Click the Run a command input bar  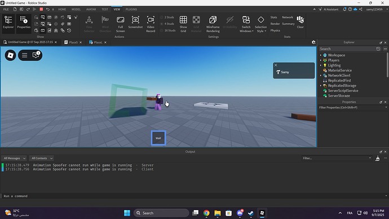pos(193,196)
